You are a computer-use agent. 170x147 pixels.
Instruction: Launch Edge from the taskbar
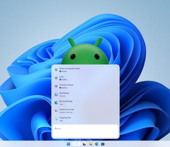tap(97, 144)
